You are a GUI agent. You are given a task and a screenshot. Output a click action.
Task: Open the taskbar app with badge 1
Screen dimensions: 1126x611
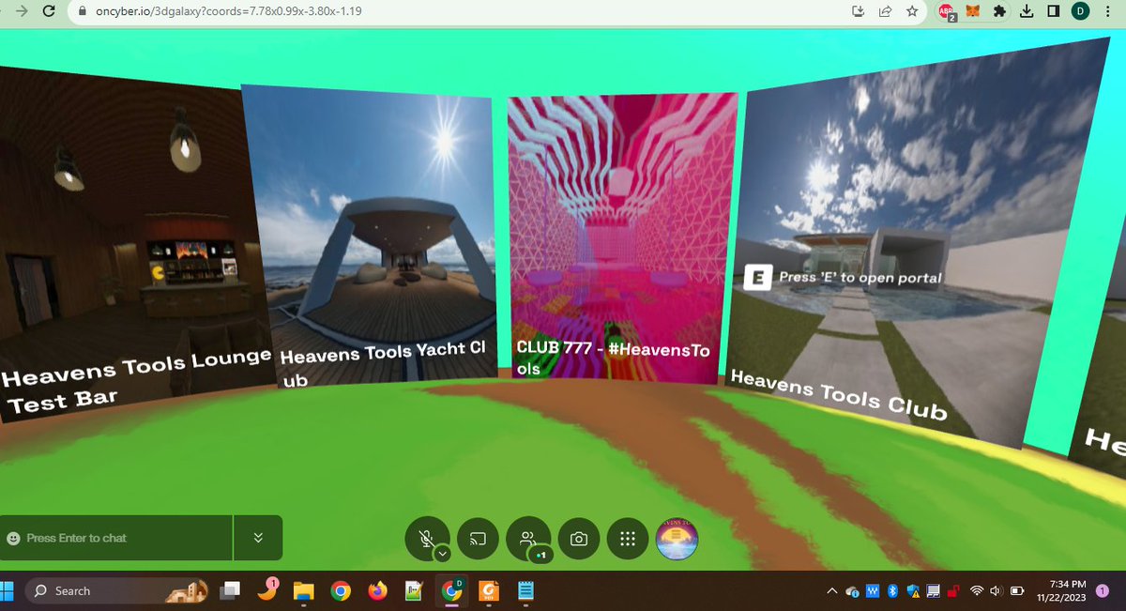[x=266, y=591]
